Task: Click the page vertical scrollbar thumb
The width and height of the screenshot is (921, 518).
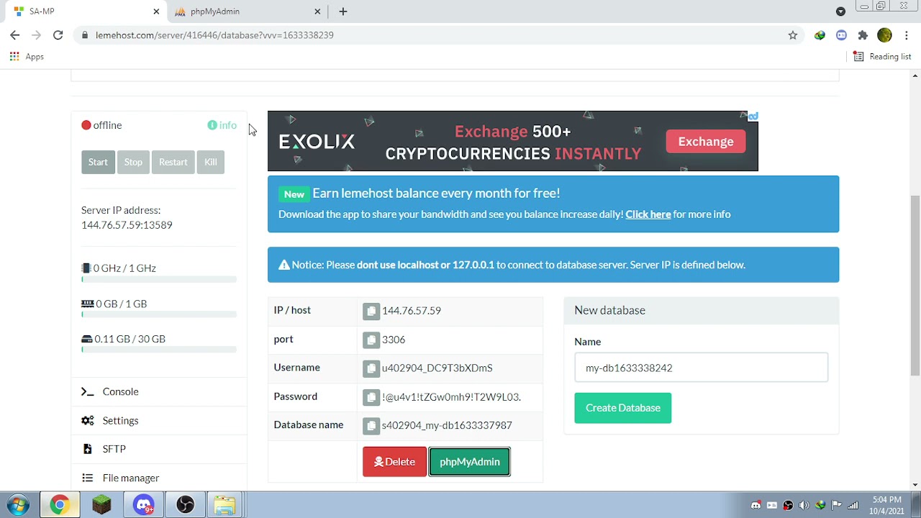Action: pyautogui.click(x=915, y=285)
